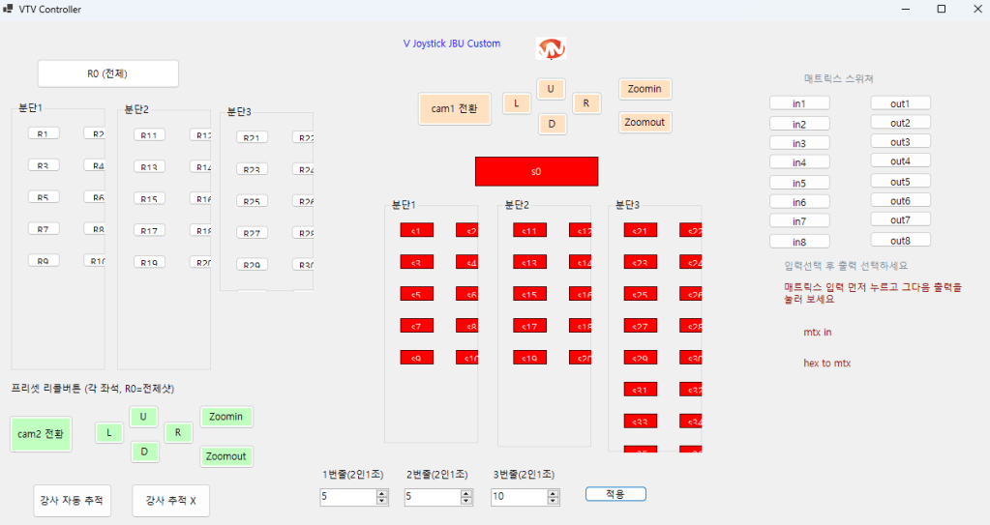Screen dimensions: 990x525
Task: Click the 강사 추적 X button
Action: [x=170, y=500]
